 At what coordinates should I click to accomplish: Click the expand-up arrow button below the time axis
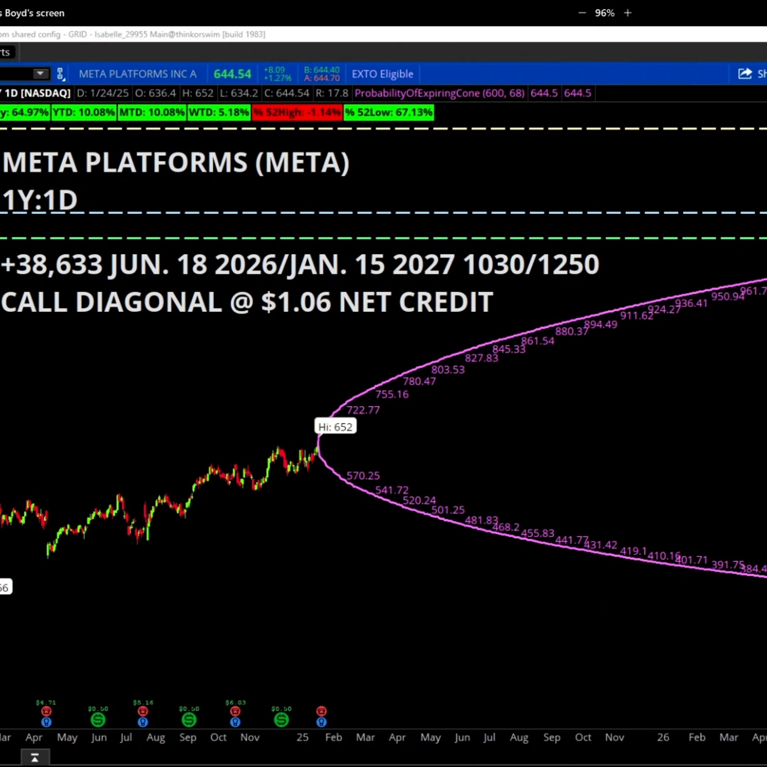[35, 758]
